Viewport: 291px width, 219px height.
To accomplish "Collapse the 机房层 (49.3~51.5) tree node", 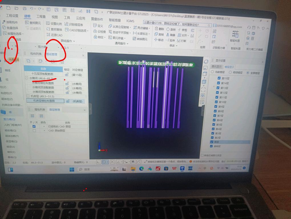I will coord(28,96).
